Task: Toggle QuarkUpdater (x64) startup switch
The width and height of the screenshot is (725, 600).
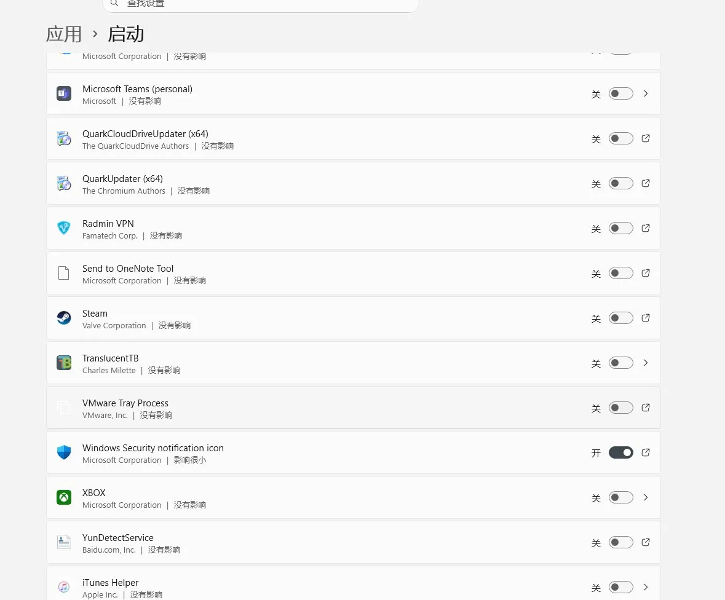Action: click(620, 183)
